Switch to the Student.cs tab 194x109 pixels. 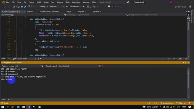97,12
